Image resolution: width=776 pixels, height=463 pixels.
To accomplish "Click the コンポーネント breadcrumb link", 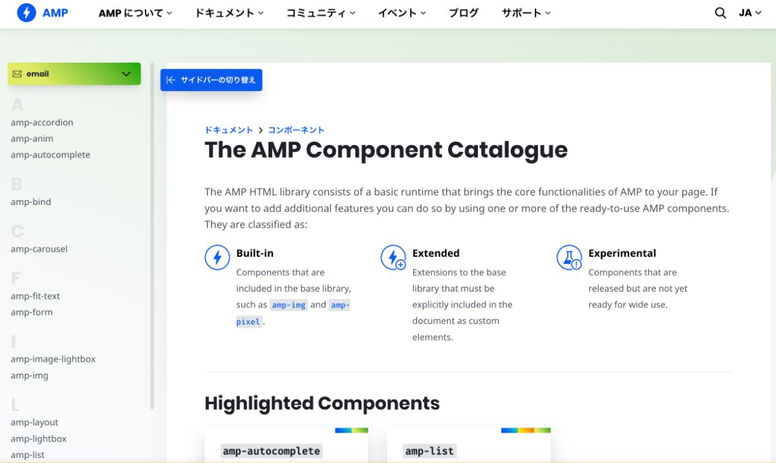I will (296, 129).
